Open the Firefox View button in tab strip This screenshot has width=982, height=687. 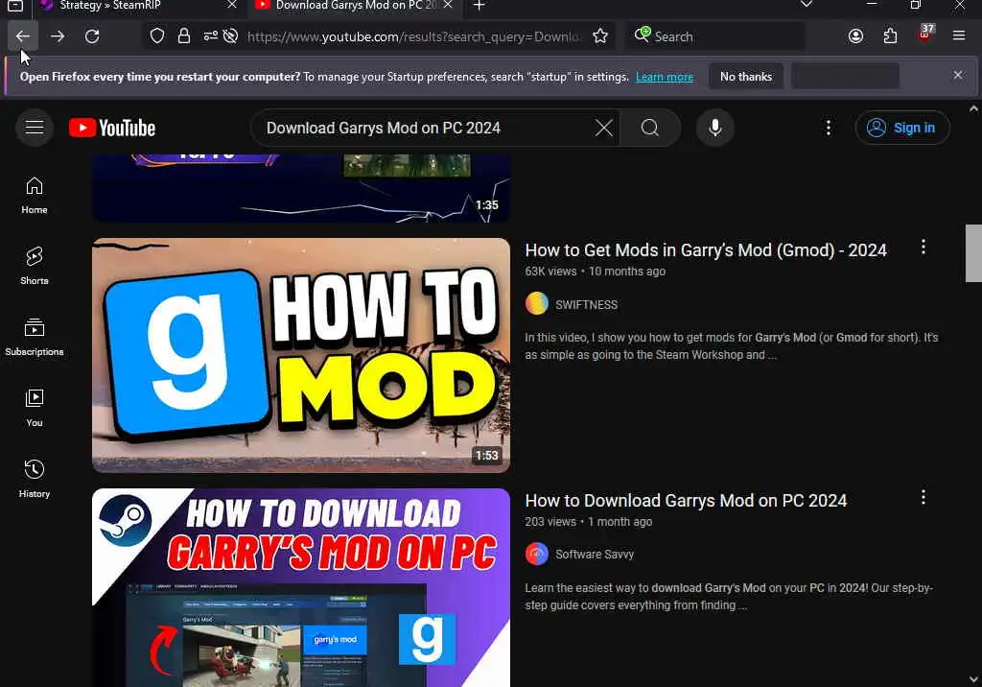click(x=15, y=7)
